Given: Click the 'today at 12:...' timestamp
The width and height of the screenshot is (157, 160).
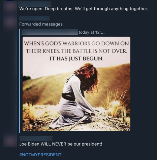Looking at the screenshot, I should (x=92, y=32).
